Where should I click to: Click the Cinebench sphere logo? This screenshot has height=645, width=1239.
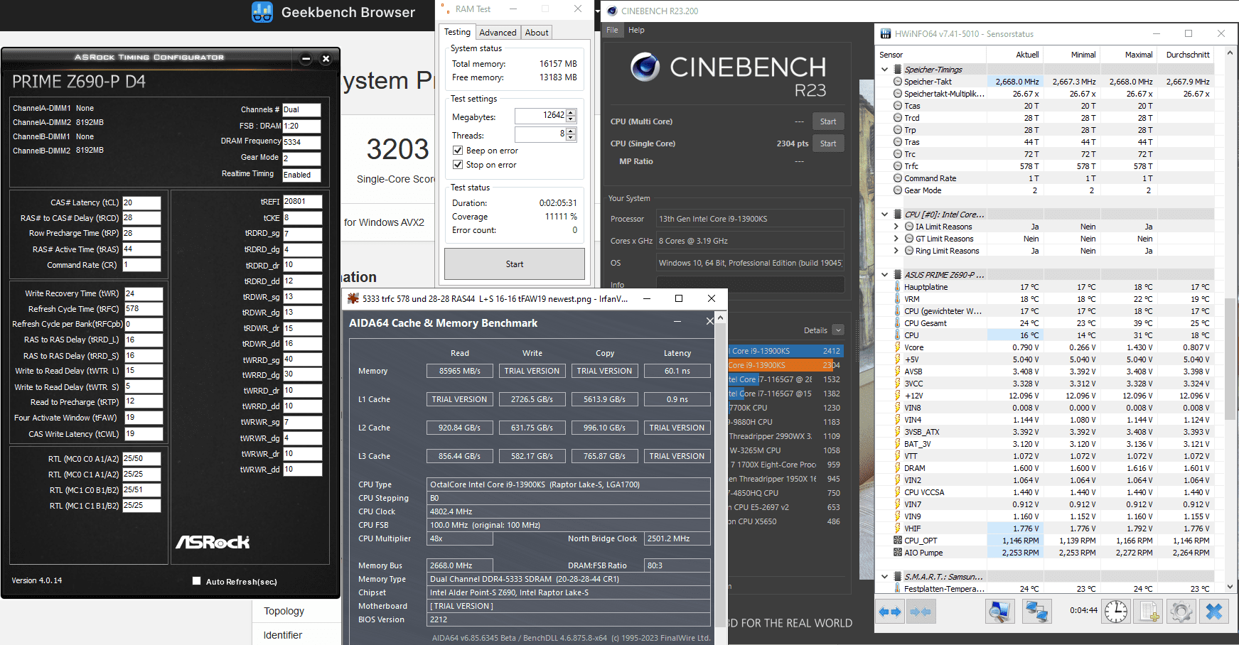point(645,67)
